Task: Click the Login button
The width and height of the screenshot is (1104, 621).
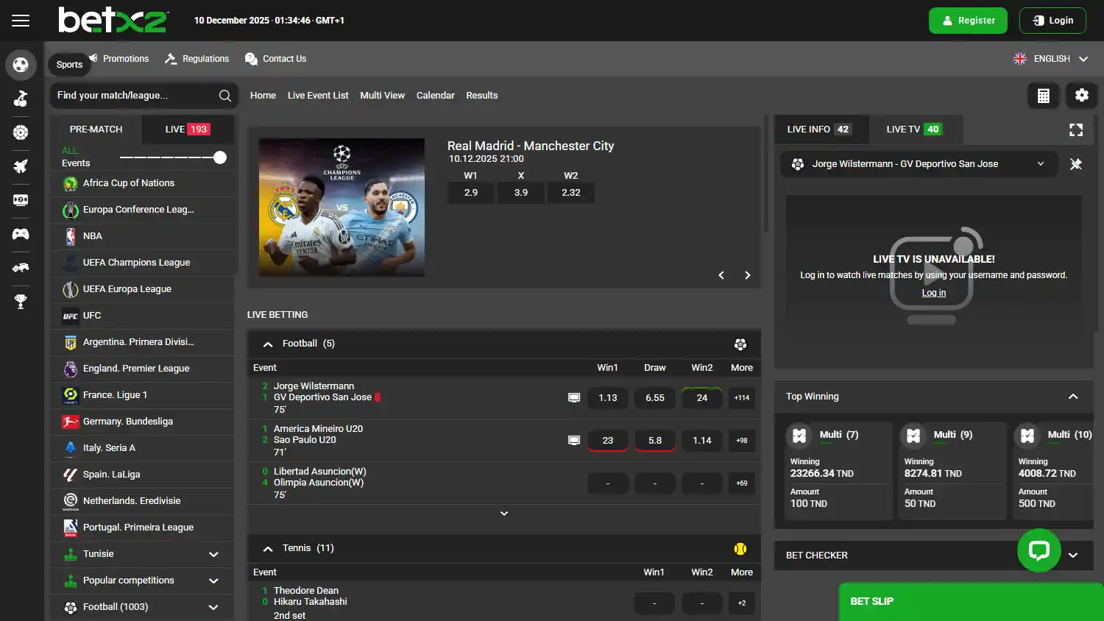Action: (1052, 21)
